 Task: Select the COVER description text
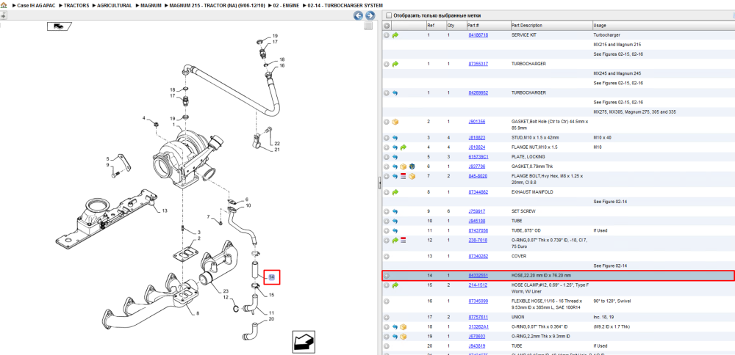518,256
